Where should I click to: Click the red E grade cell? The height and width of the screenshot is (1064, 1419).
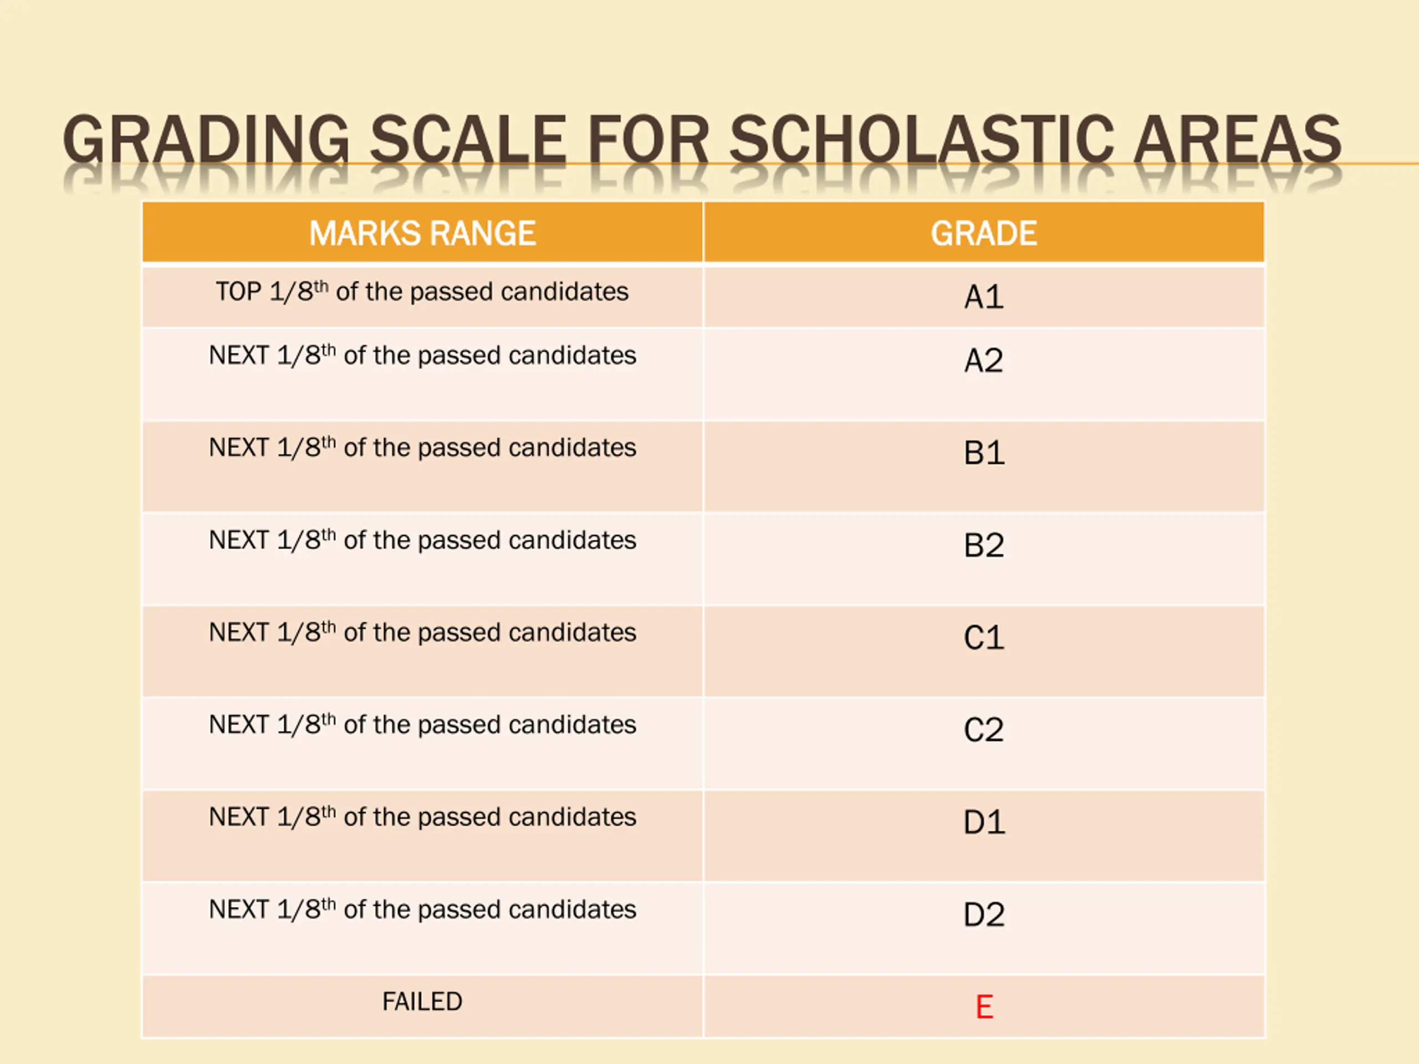click(984, 1007)
